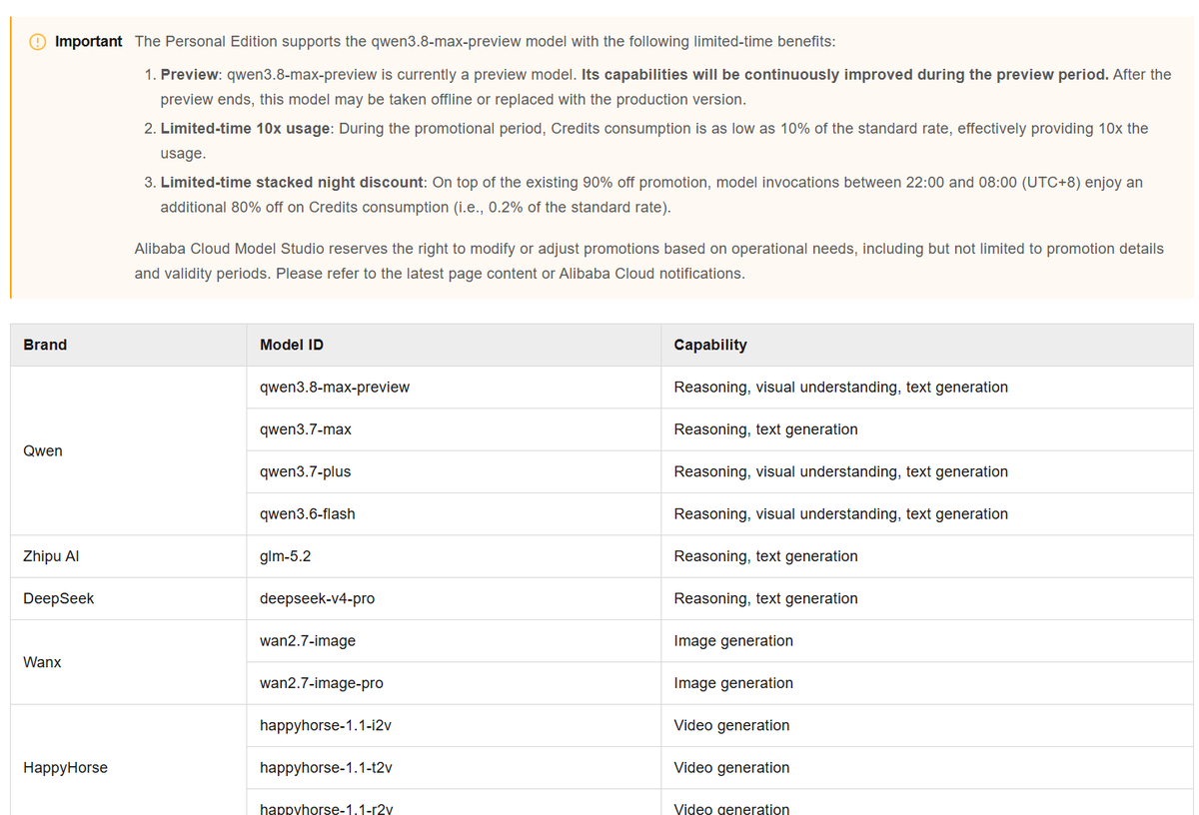The image size is (1199, 815).
Task: Click the Zhipu AI brand cell
Action: click(128, 556)
